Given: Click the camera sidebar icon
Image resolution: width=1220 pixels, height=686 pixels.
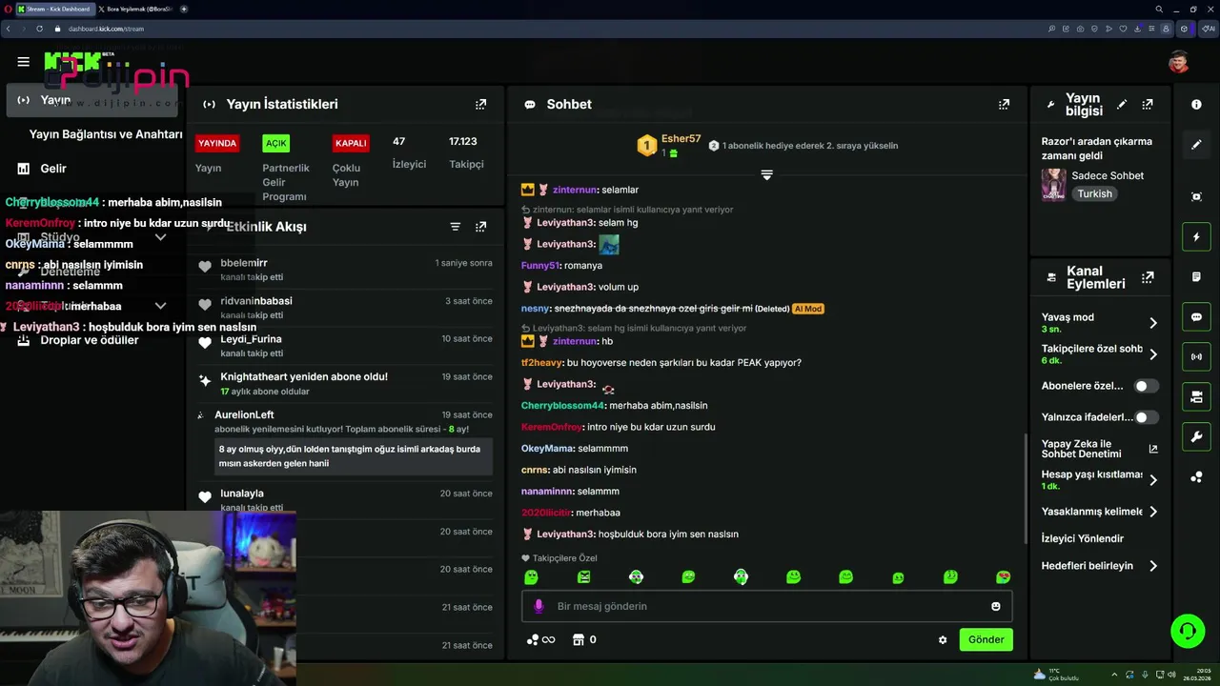Looking at the screenshot, I should coord(1196,397).
